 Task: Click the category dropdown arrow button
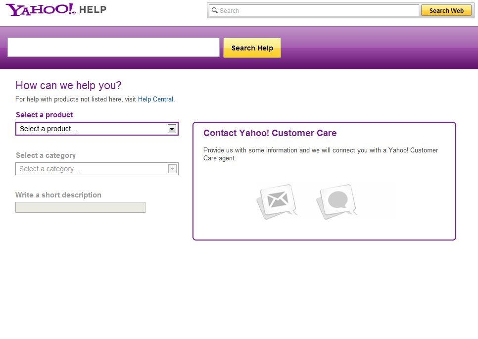tap(172, 169)
